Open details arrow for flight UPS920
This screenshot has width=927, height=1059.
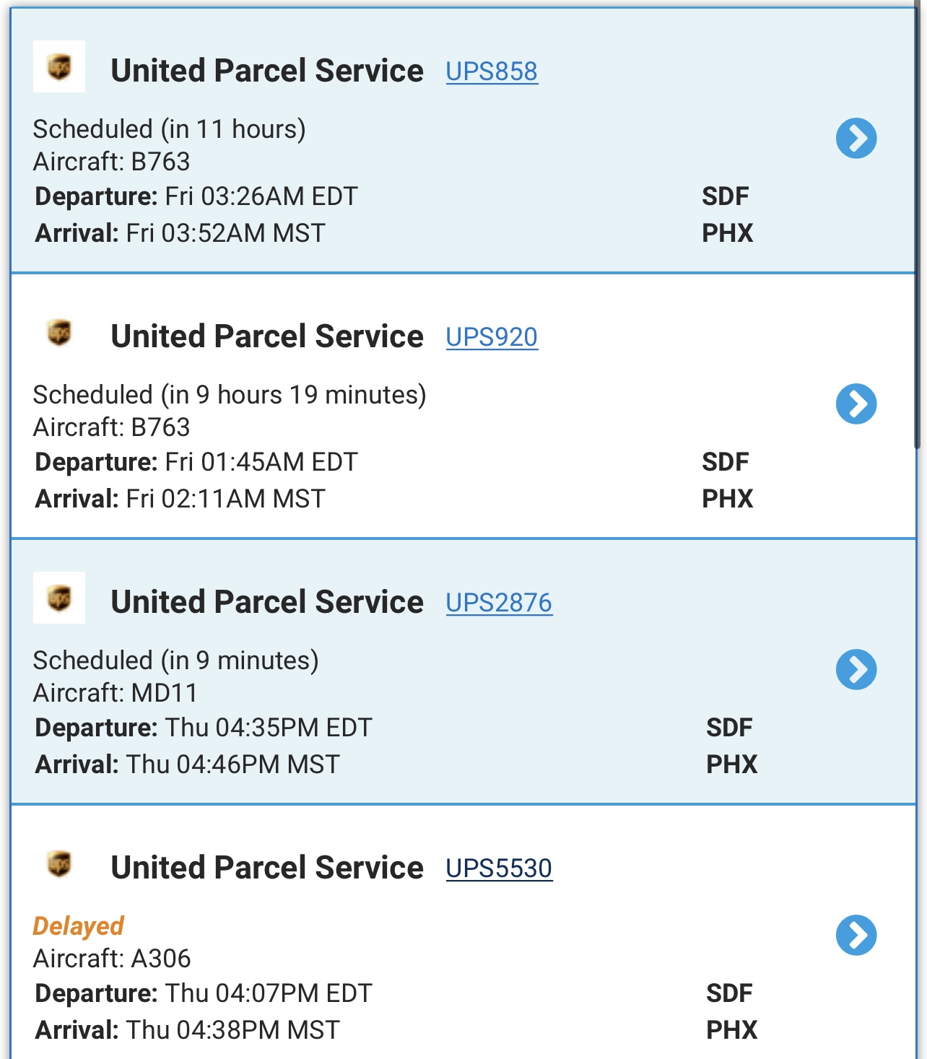[x=856, y=404]
